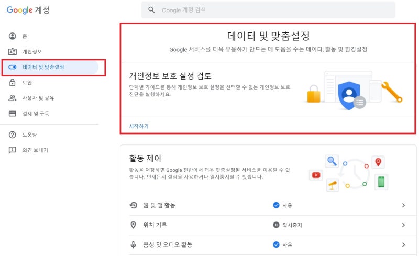Click the Google 계정 logo
This screenshot has height=256, width=419.
[28, 10]
